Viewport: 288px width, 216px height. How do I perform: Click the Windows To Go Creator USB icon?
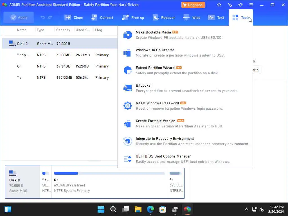[127, 53]
